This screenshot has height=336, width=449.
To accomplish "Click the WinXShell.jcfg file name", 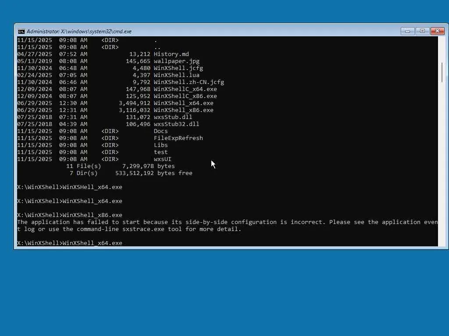I will 178,68.
